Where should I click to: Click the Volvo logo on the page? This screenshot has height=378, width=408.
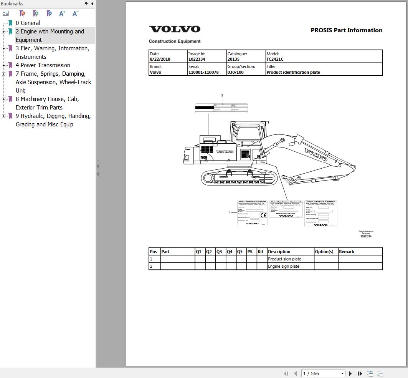pyautogui.click(x=175, y=29)
